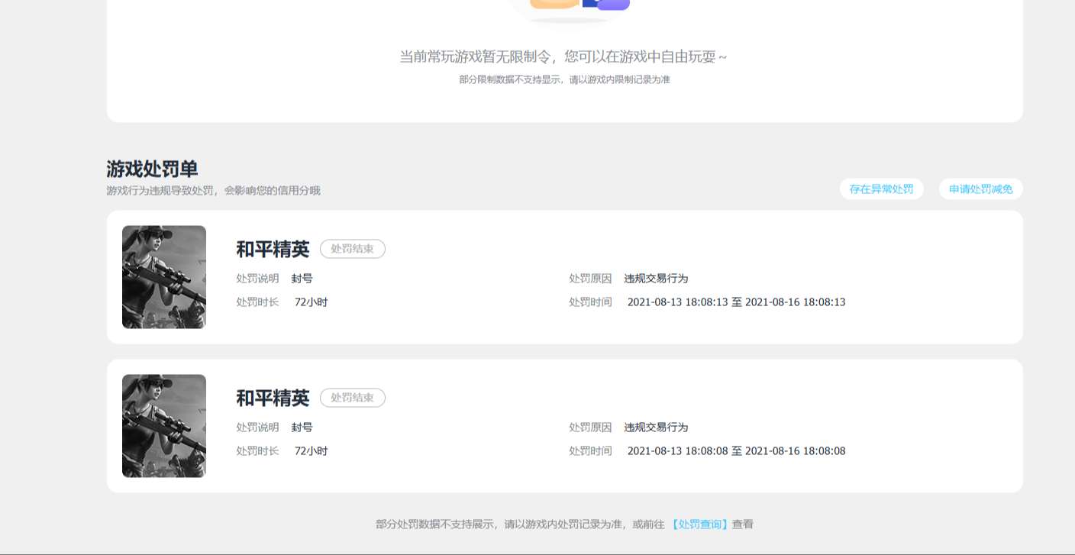Click the 处罚结束 badge in the 18:08:08 penalty card
The image size is (1075, 555).
point(353,398)
